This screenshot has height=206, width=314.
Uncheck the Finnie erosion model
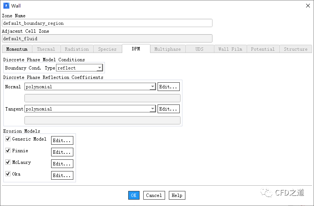pos(8,151)
